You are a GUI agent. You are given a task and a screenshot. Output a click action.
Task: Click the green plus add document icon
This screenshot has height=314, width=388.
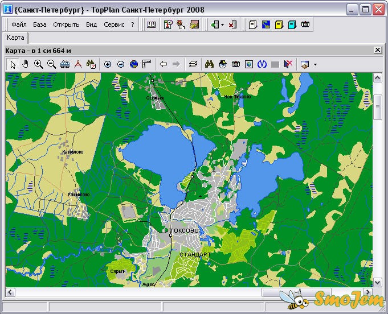(x=215, y=24)
